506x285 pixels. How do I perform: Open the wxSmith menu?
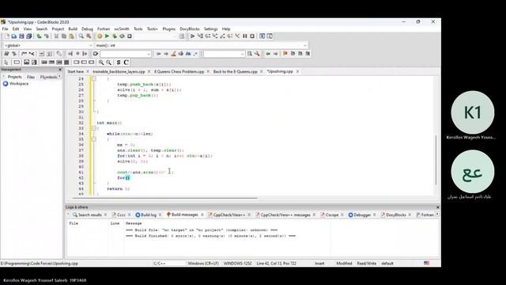tap(121, 28)
